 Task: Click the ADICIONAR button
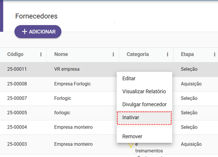click(x=38, y=32)
